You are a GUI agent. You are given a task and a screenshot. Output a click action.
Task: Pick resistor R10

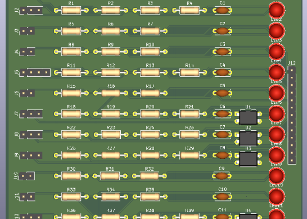[x=150, y=52]
